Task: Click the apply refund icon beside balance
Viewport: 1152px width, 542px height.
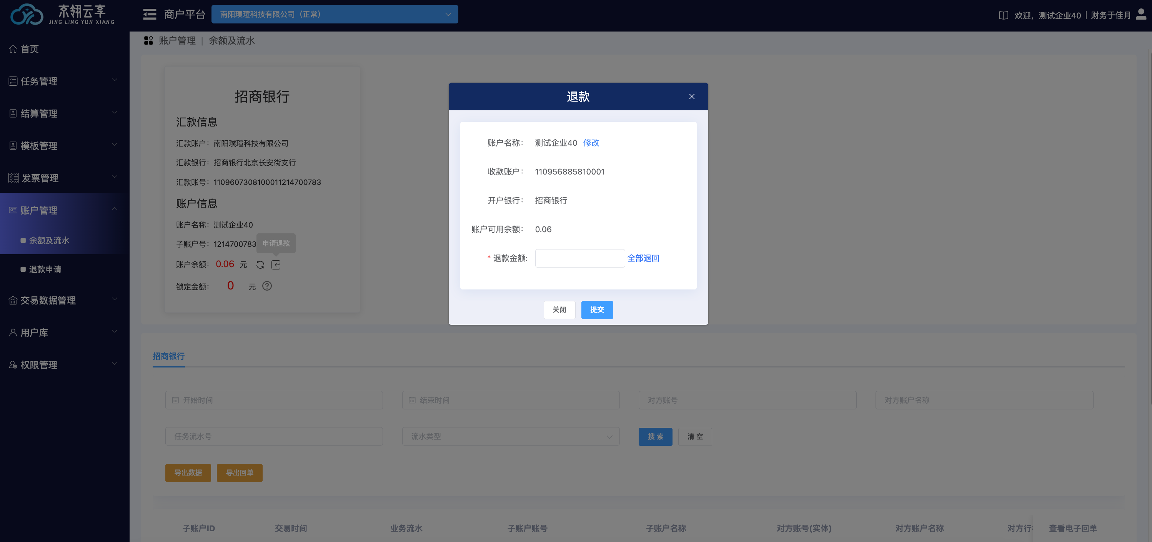Action: pyautogui.click(x=276, y=265)
